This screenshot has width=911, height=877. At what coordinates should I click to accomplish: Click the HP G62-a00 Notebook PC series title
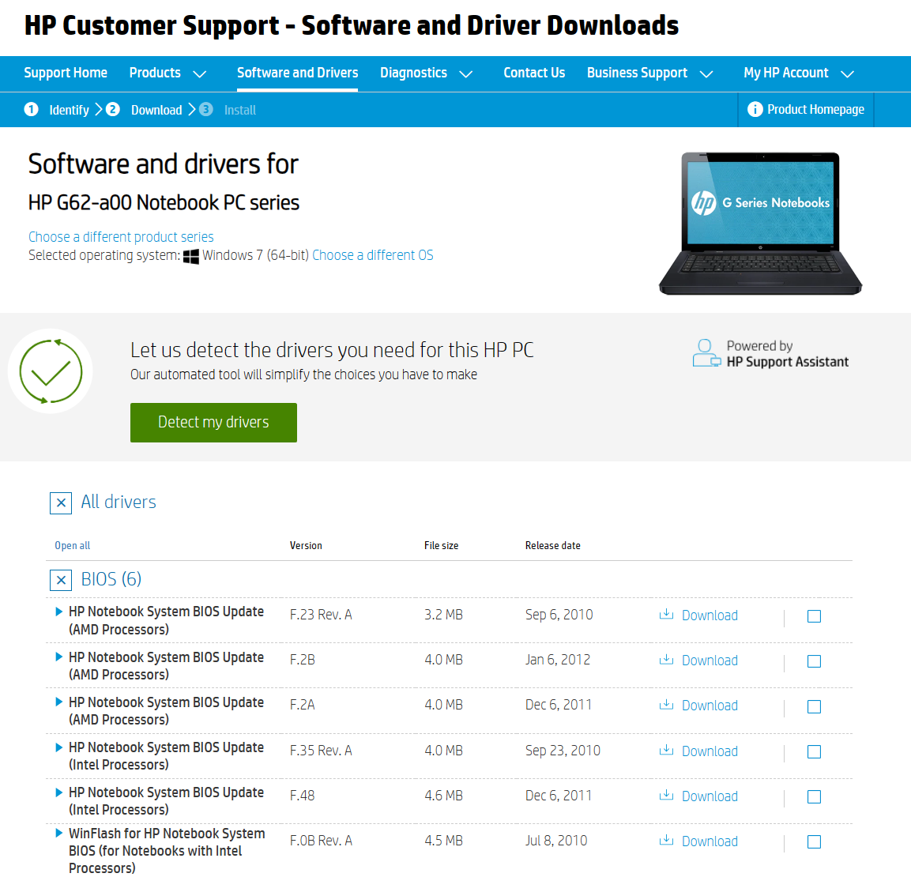pyautogui.click(x=164, y=203)
